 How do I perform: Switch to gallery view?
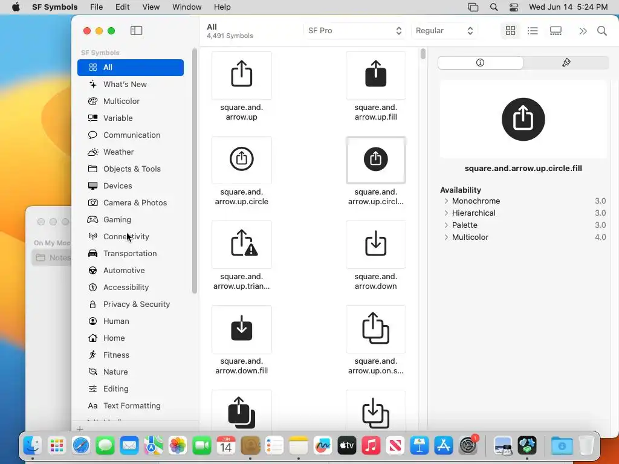pyautogui.click(x=556, y=30)
